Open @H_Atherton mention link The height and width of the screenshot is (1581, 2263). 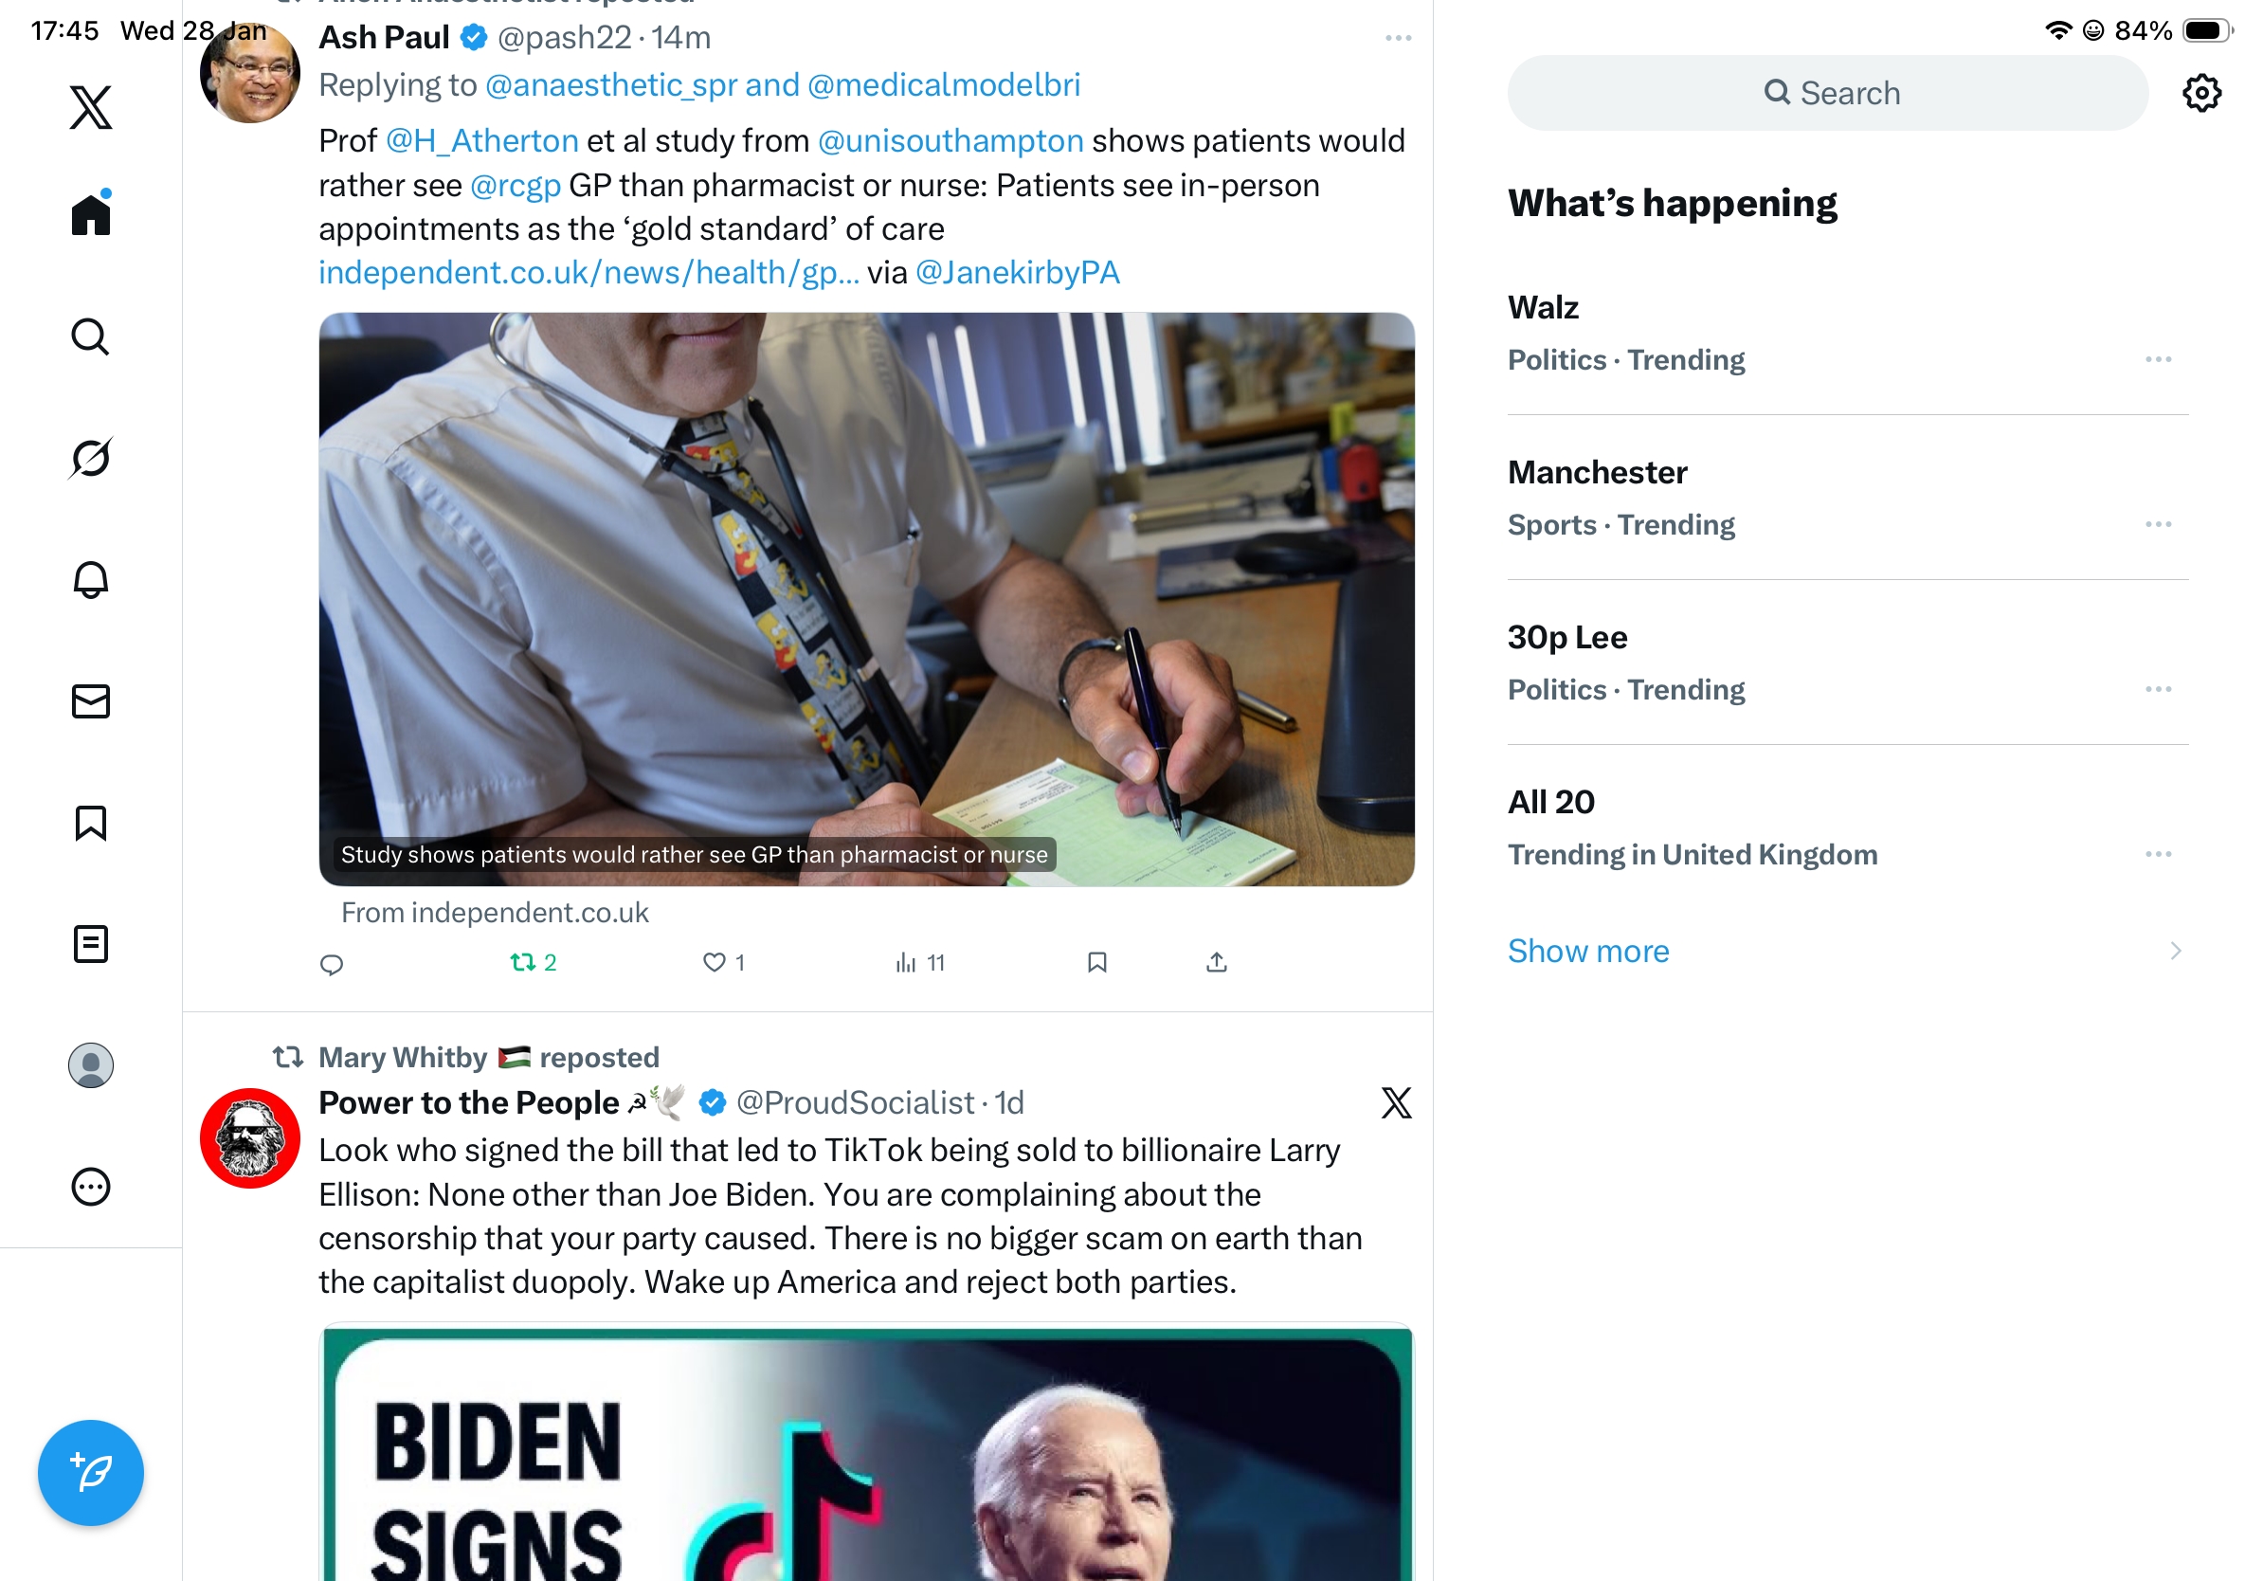(481, 141)
